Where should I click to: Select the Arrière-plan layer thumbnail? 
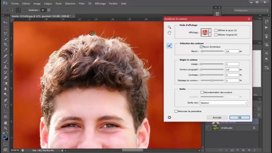tap(215, 128)
